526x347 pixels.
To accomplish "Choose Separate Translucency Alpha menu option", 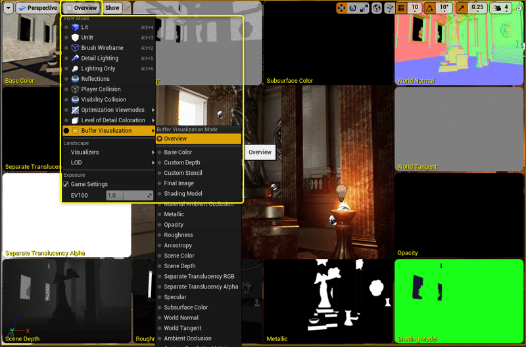I will tap(199, 287).
